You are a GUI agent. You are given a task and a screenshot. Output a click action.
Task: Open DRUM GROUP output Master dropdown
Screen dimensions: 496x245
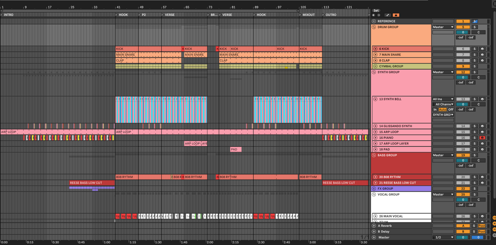pos(443,27)
